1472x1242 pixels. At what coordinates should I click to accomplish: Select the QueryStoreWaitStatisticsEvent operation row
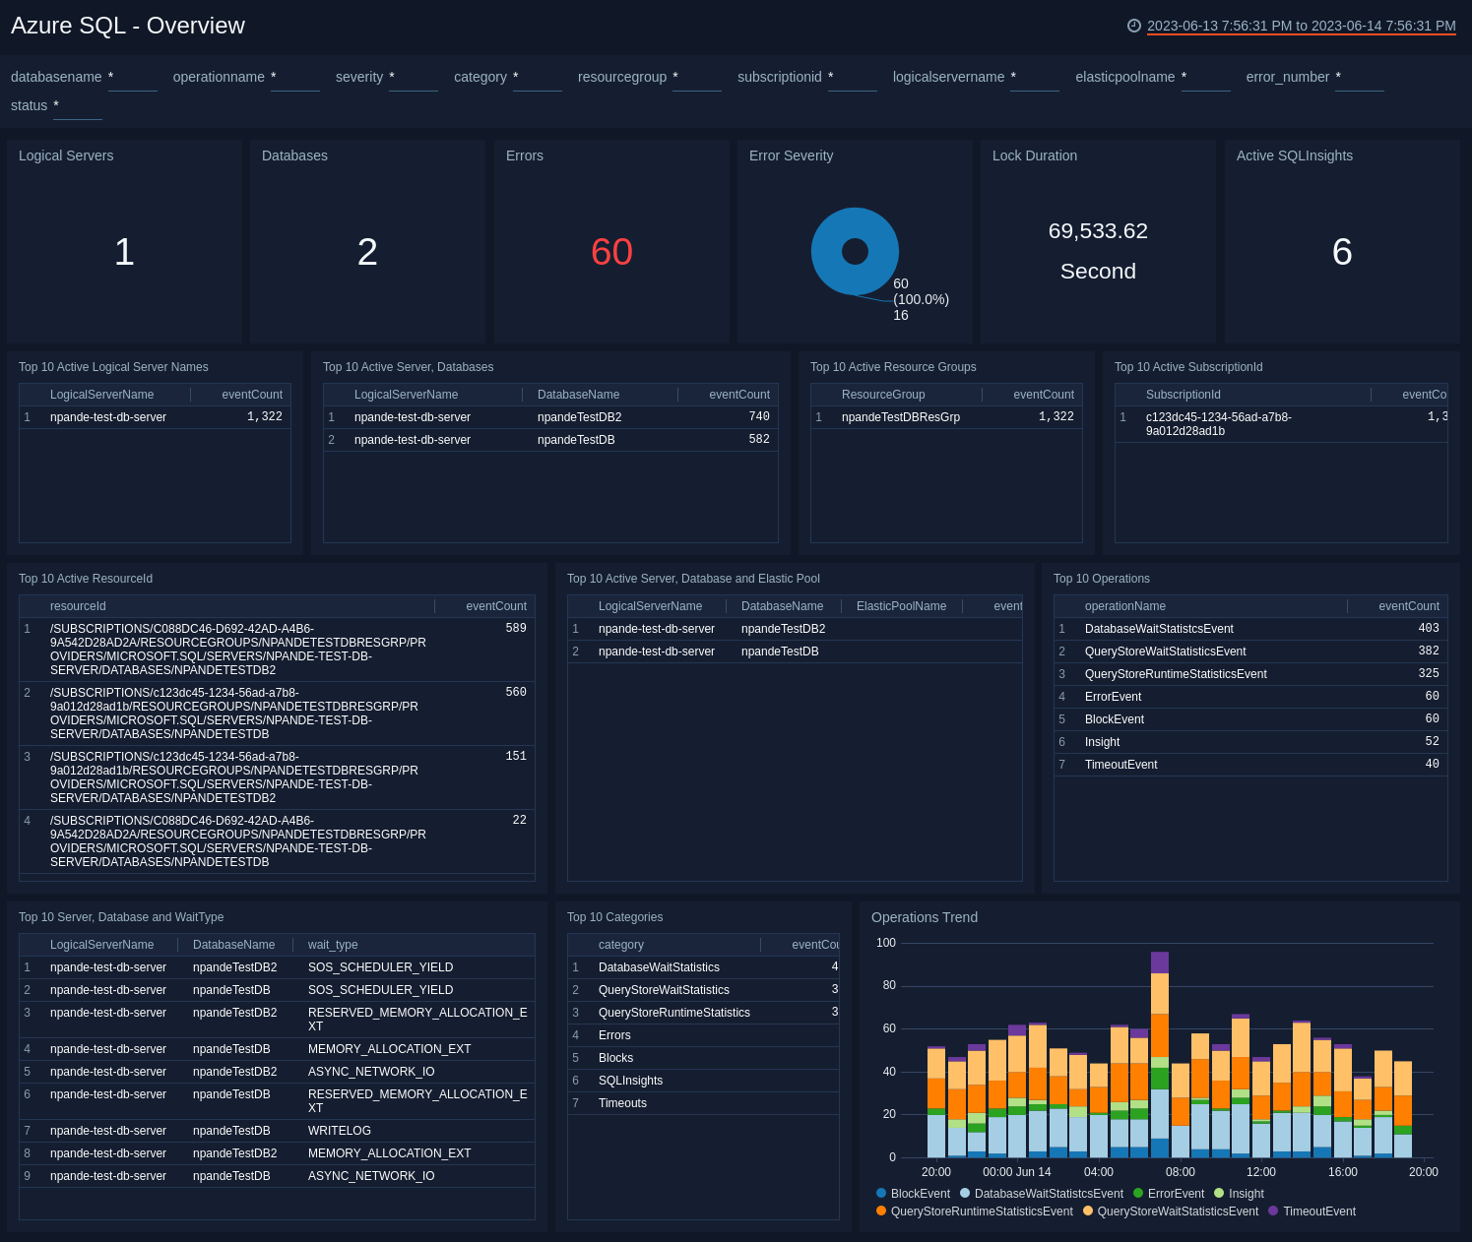click(1250, 652)
